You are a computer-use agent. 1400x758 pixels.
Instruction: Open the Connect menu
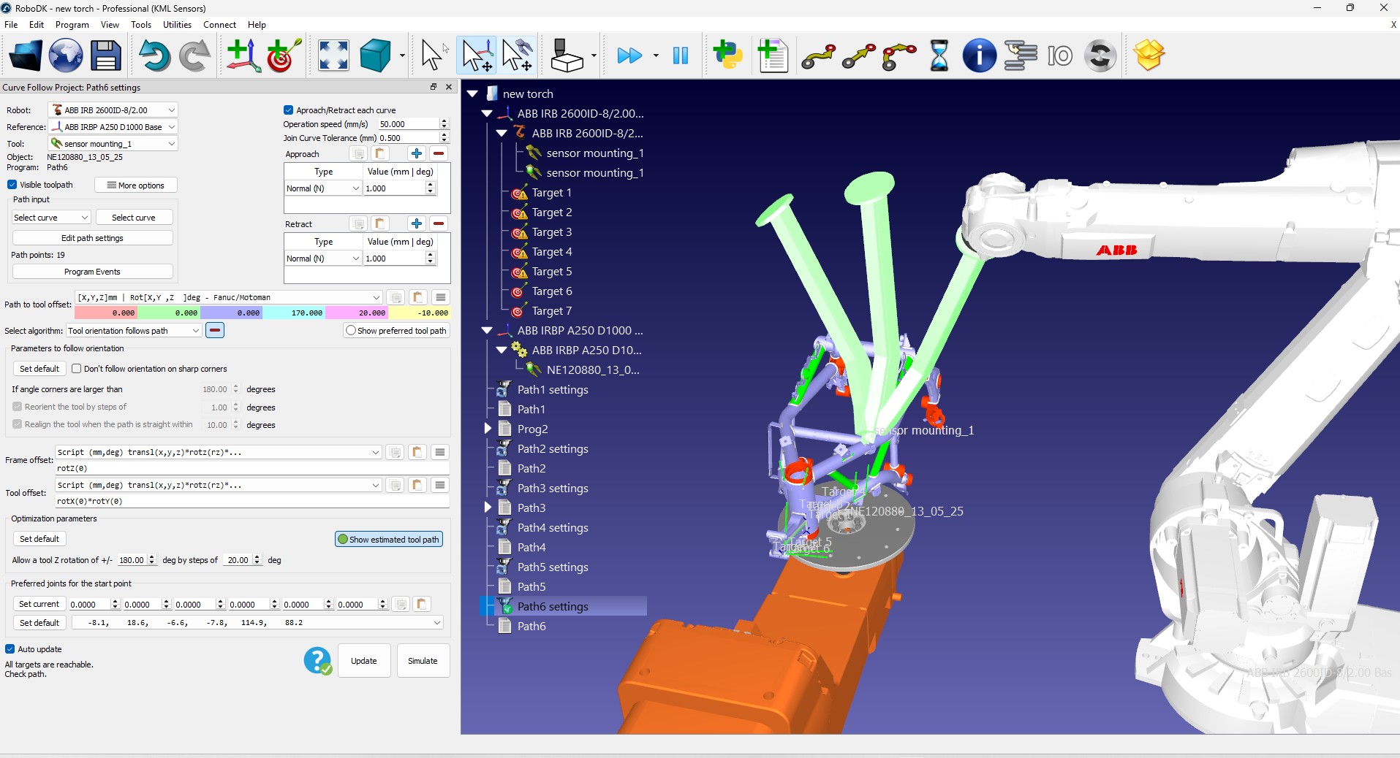click(x=219, y=25)
